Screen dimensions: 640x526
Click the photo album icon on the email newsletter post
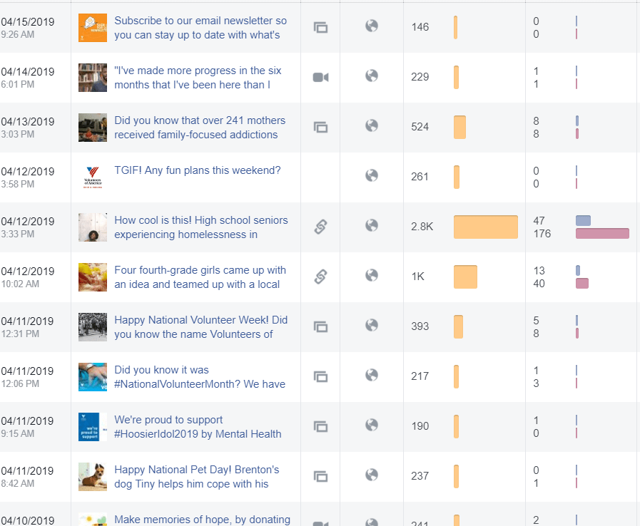(x=320, y=27)
